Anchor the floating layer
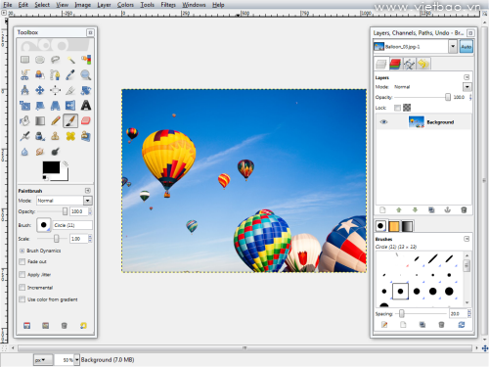This screenshot has height=367, width=489. [448, 210]
